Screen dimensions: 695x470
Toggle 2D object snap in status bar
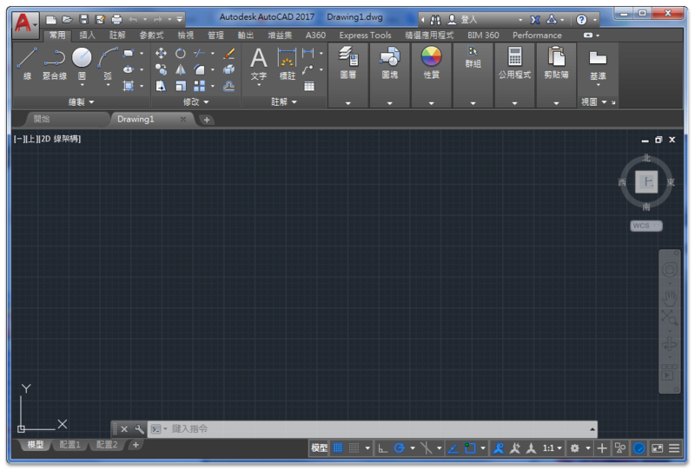point(470,448)
